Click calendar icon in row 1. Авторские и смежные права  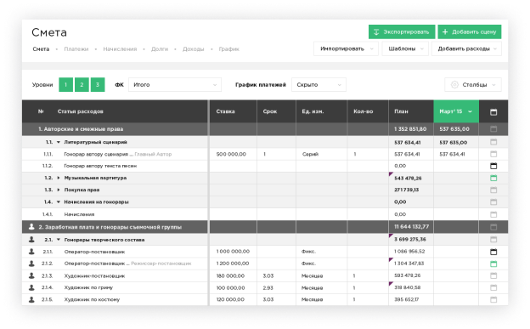493,129
